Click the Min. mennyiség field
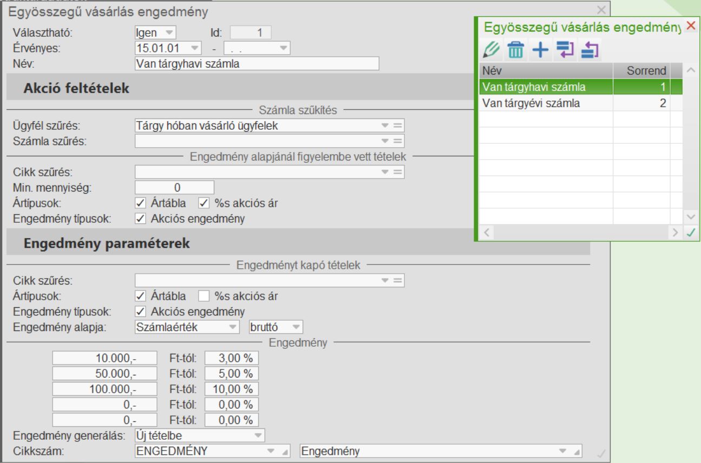 (x=174, y=188)
